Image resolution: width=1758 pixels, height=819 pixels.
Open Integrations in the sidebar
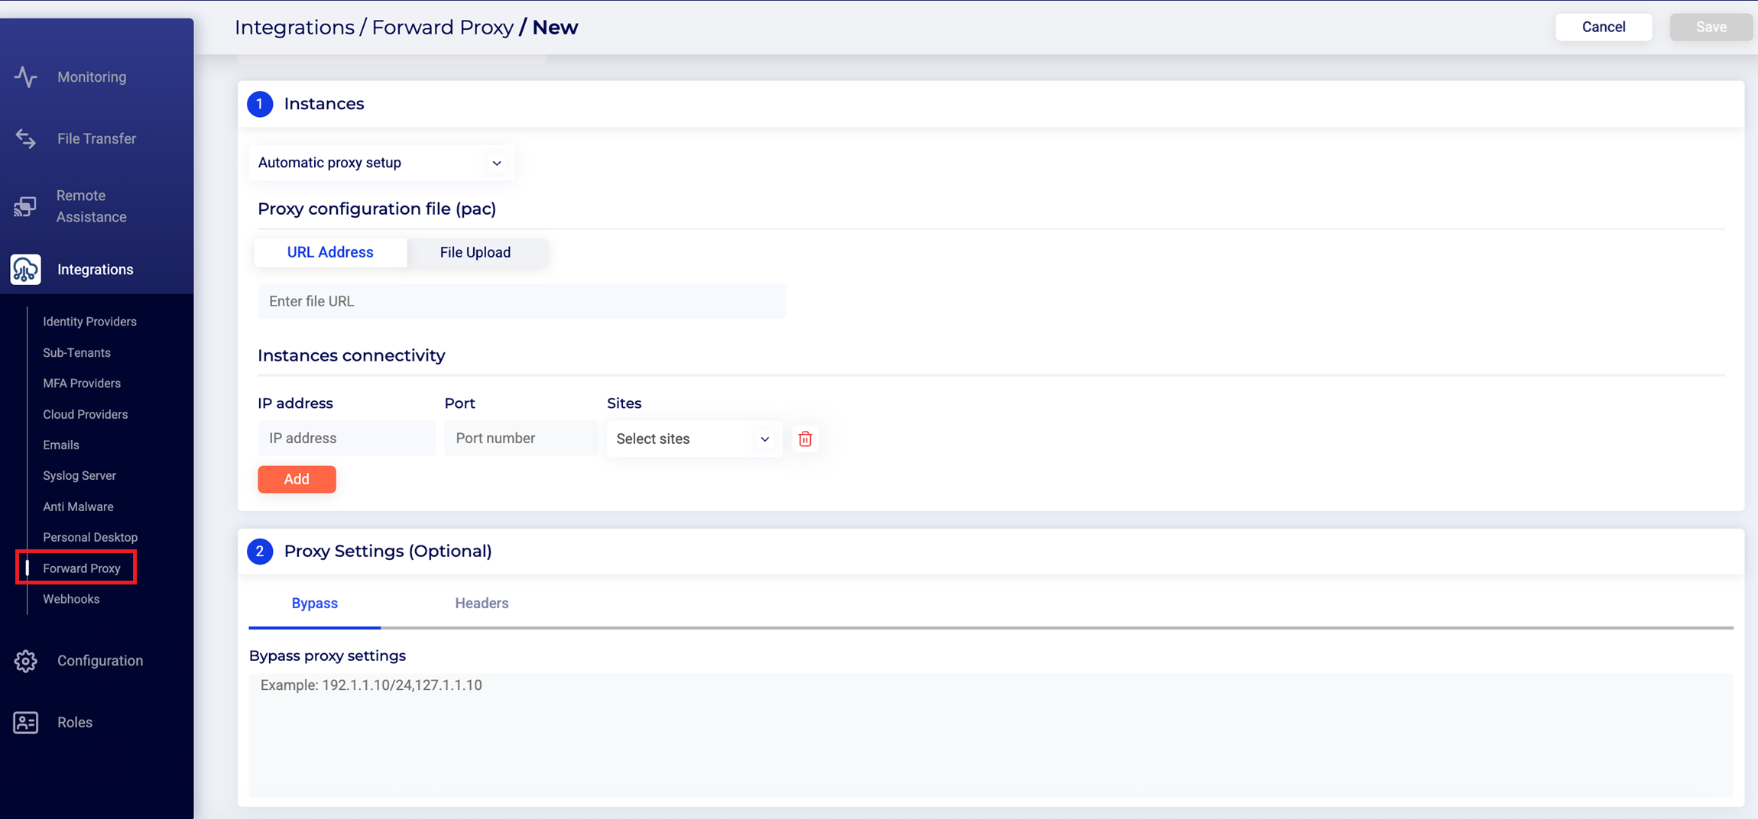coord(97,270)
